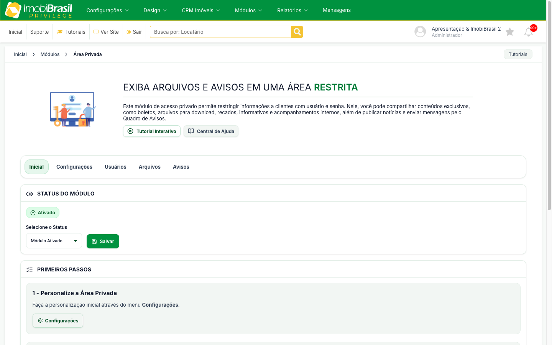Click the Tutoriais button near breadcrumb

[518, 54]
